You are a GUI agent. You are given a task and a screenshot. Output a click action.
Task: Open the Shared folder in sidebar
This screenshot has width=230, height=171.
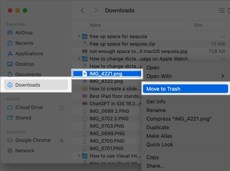point(19,118)
